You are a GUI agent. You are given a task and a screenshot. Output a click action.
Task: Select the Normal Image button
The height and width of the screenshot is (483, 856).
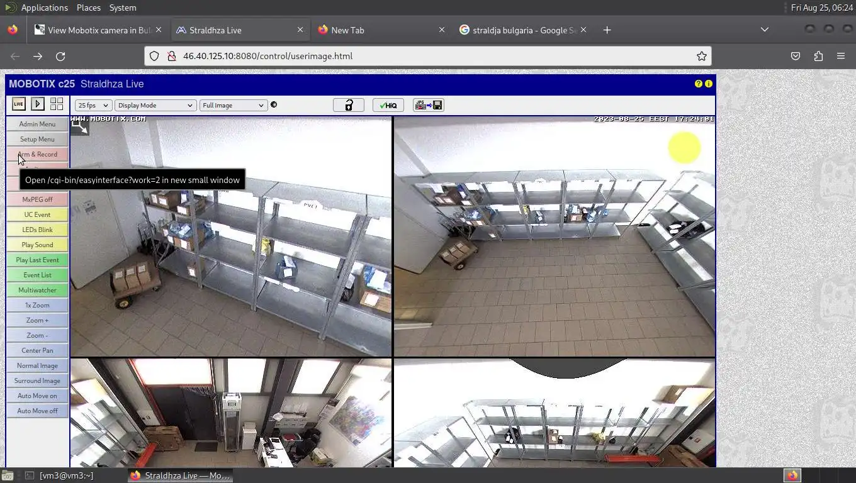37,365
